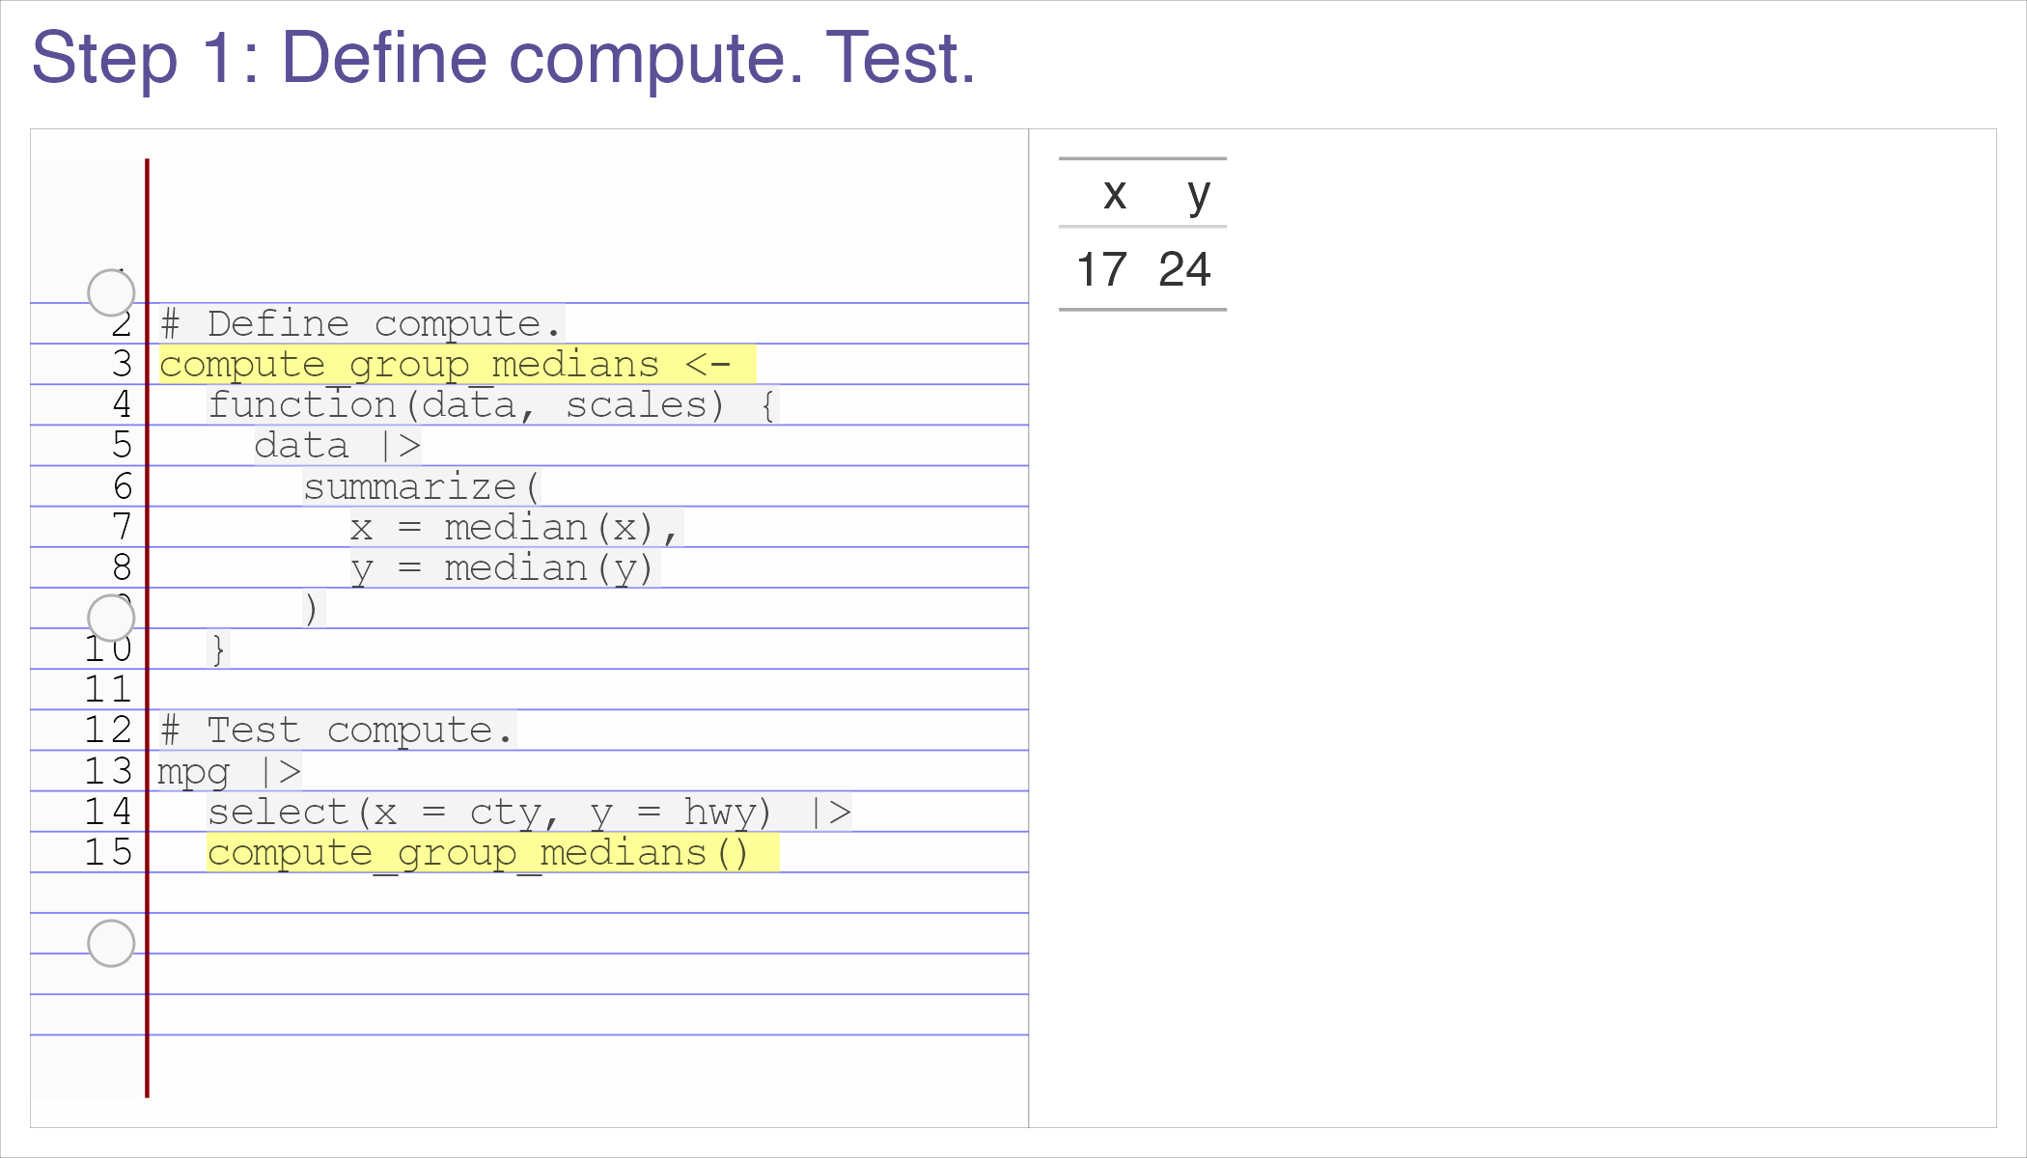Image resolution: width=2027 pixels, height=1158 pixels.
Task: Click the highlighted 'compute_group_medians()' call on line 15
Action: [492, 853]
